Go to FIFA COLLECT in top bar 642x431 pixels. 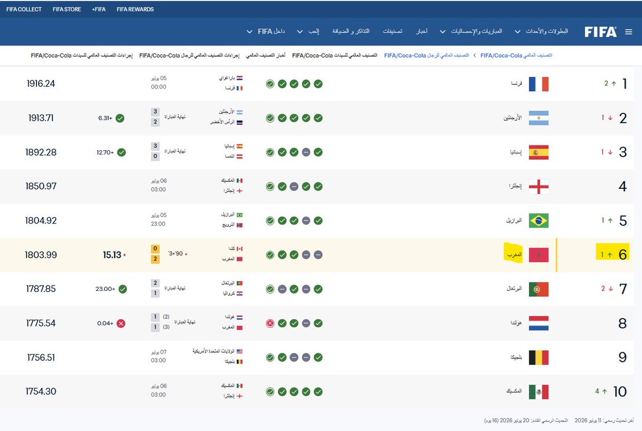tap(24, 10)
